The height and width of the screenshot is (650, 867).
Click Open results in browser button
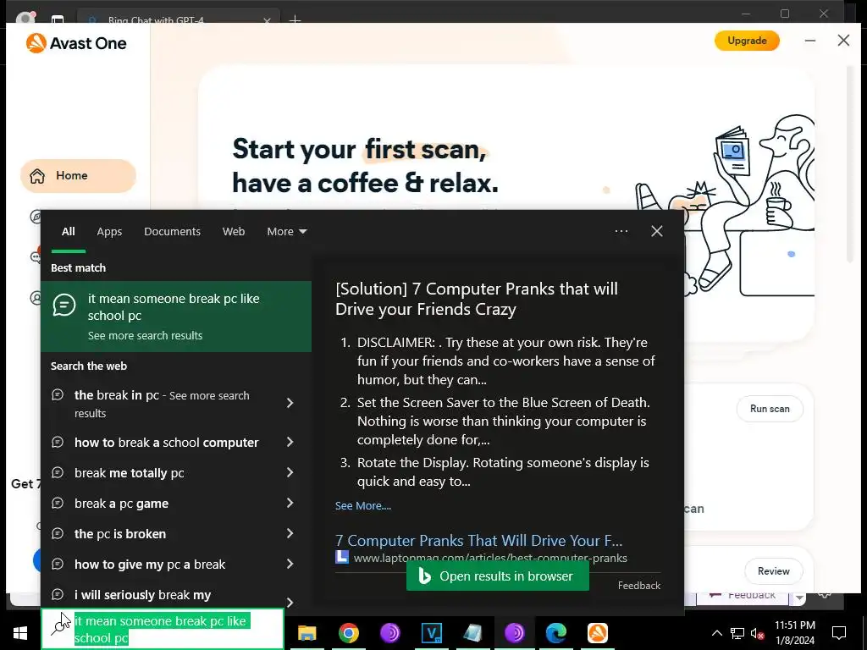[x=498, y=576]
